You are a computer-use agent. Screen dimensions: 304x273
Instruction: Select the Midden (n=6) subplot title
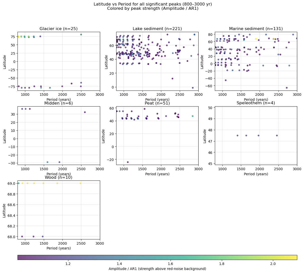pos(59,103)
